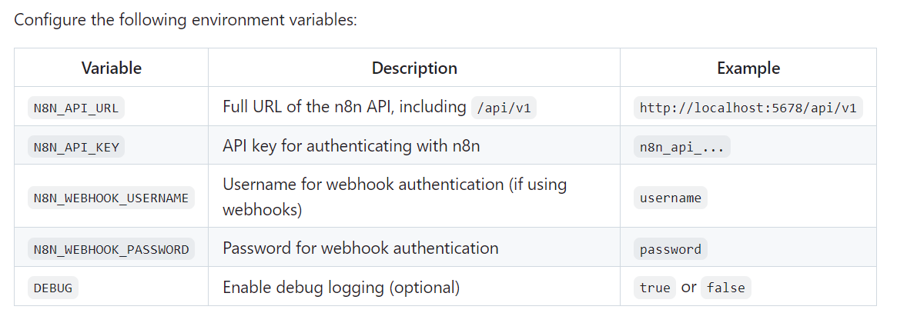Click 'Configure the following environment variables' text
Viewport: 897px width, 323px height.
[x=186, y=19]
